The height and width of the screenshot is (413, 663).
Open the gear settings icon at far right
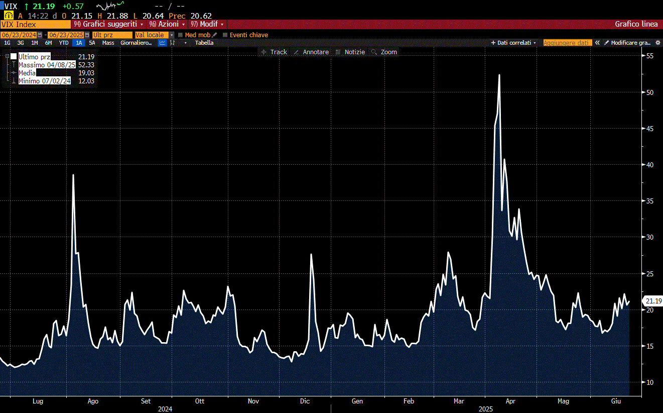[658, 43]
